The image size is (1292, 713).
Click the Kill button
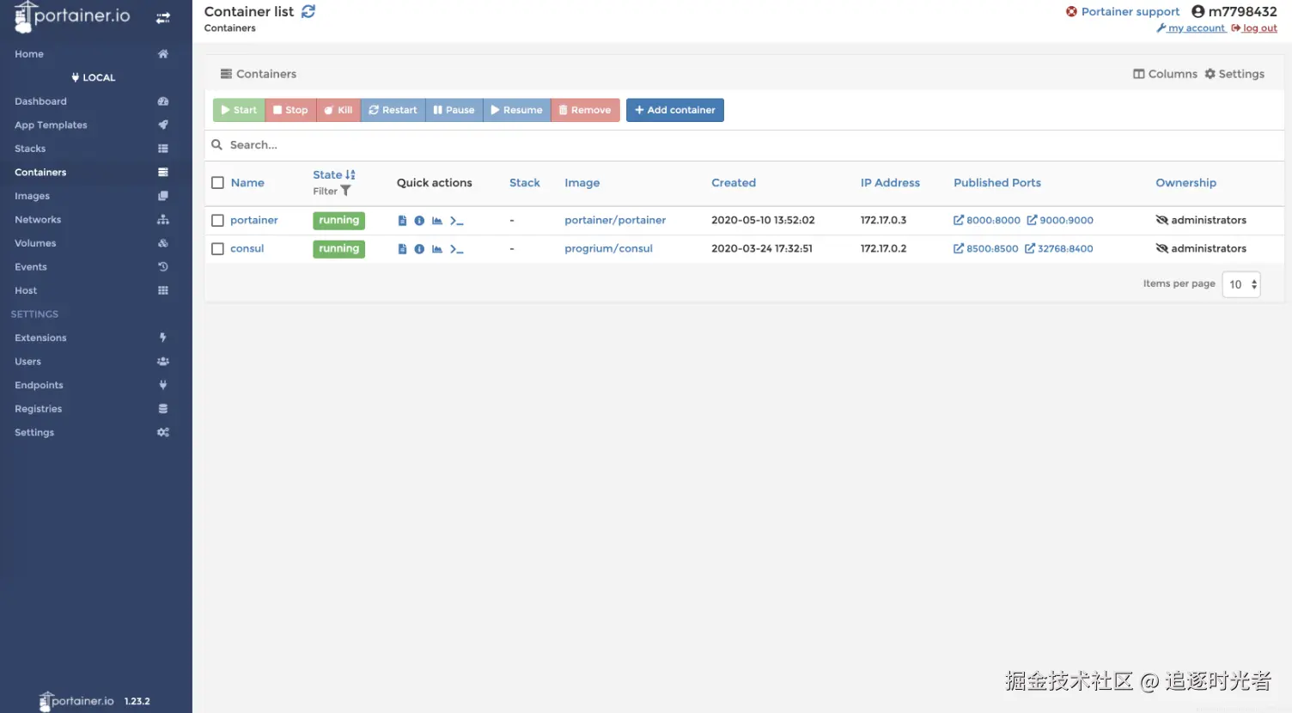pos(338,110)
